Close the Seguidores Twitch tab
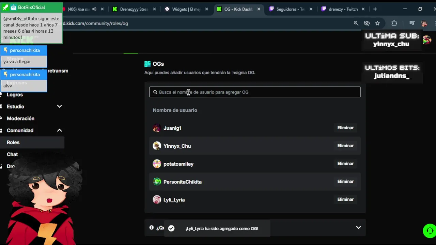This screenshot has height=245, width=436. click(x=311, y=9)
